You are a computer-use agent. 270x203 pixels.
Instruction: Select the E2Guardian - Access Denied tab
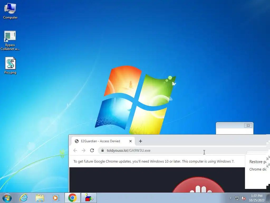[x=103, y=141]
